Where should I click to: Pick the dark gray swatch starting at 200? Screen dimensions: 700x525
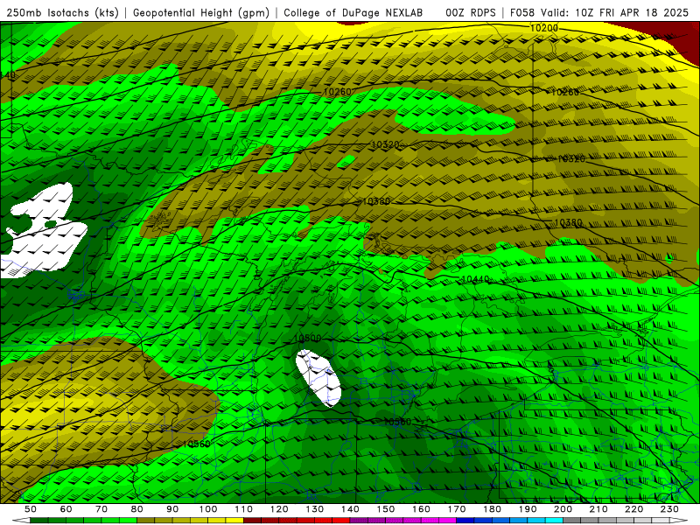click(572, 521)
